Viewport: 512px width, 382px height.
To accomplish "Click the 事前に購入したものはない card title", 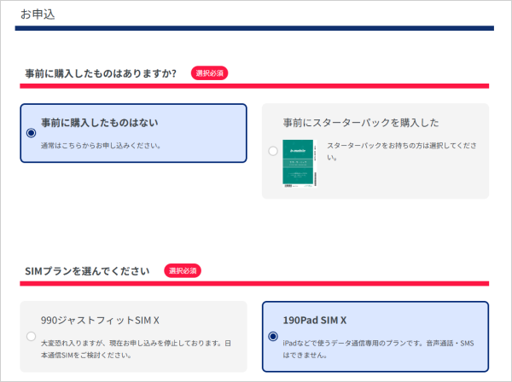I will 100,123.
